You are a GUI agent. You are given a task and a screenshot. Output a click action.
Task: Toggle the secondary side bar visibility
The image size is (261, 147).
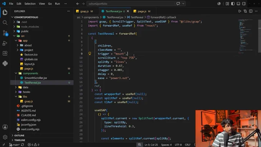[x=244, y=4]
